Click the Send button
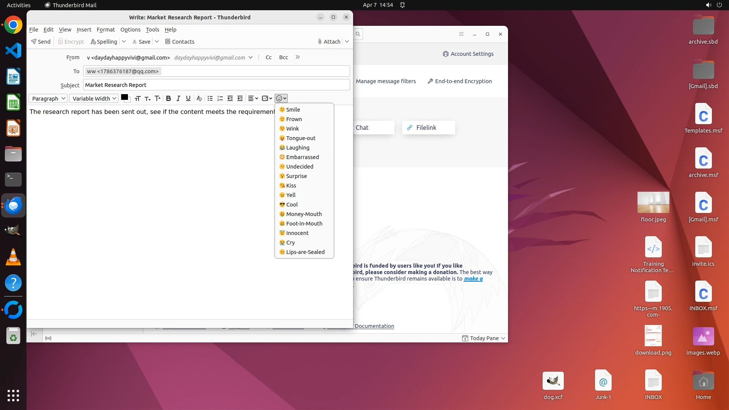Screen dimensions: 729x410 41,42
